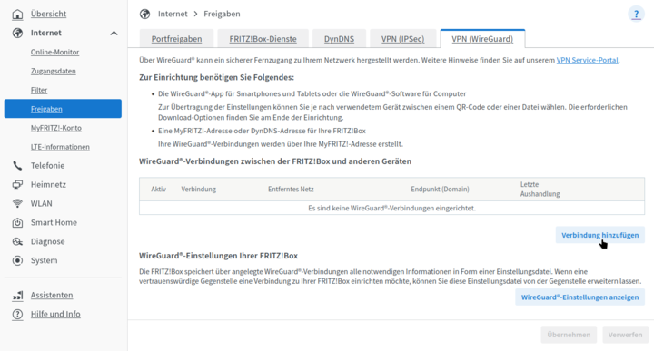Click the Smart Home icon
The width and height of the screenshot is (654, 351).
point(17,223)
